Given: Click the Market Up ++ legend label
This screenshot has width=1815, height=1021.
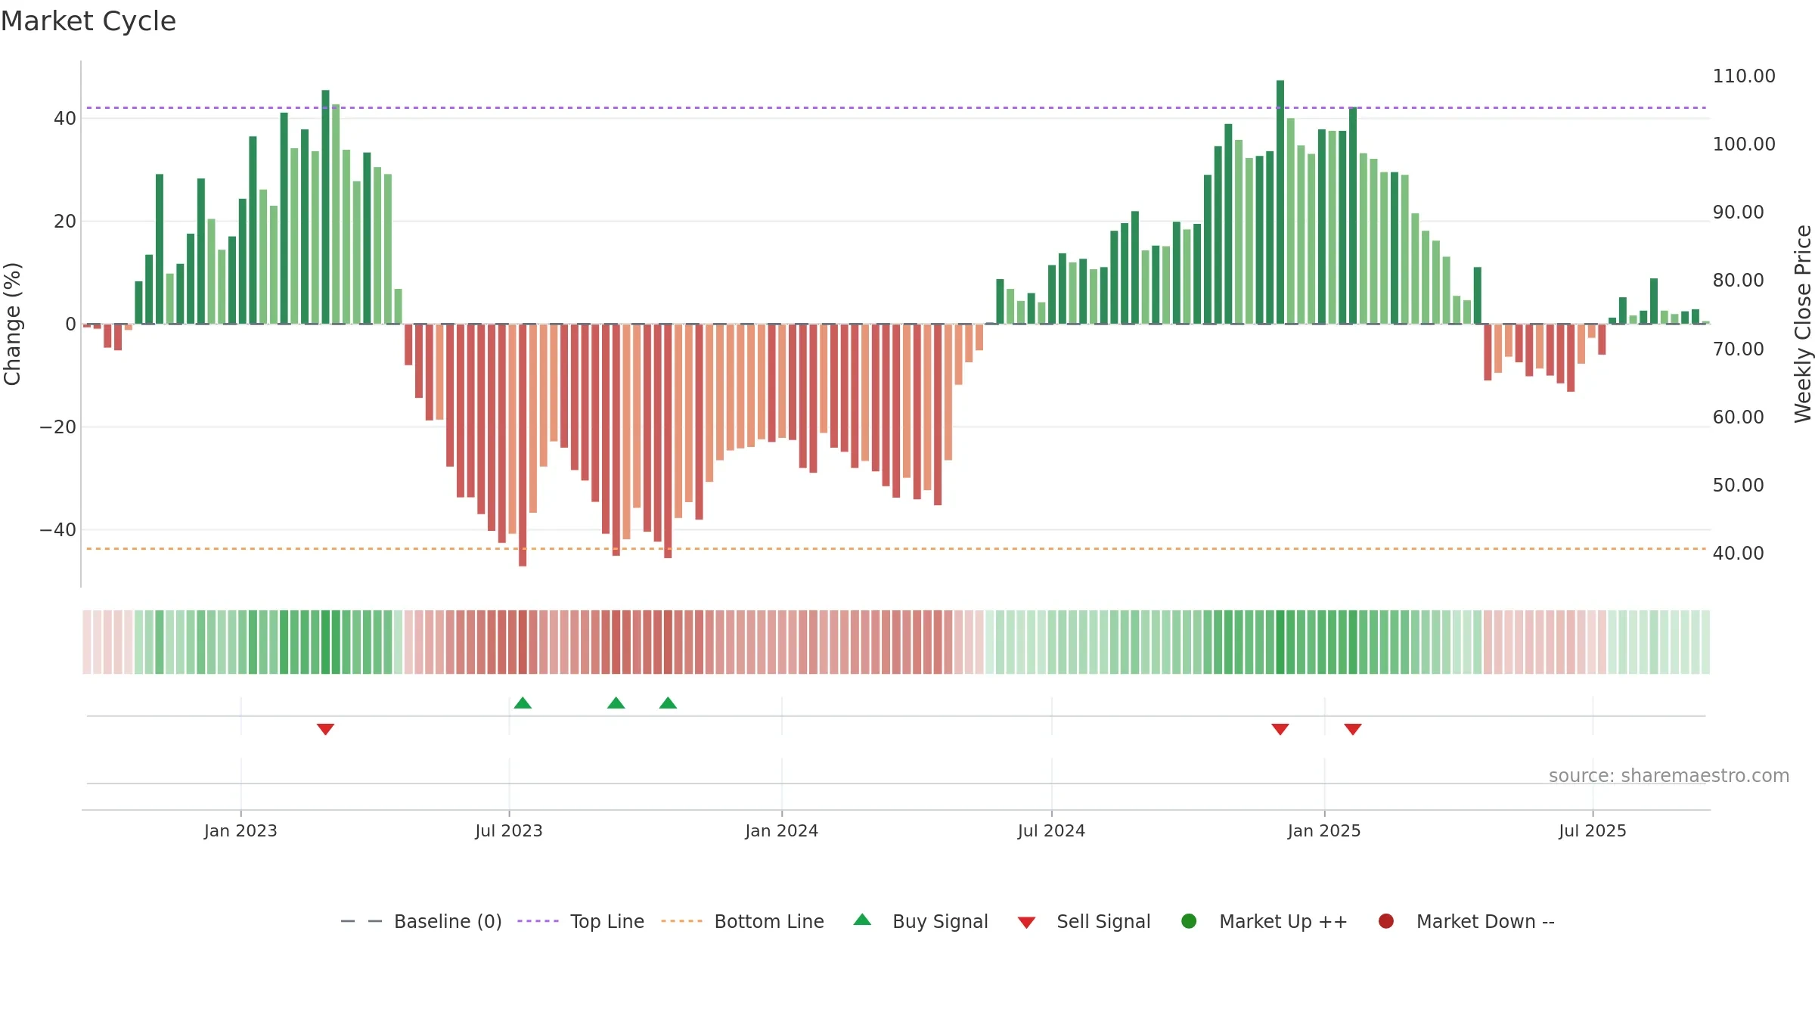Looking at the screenshot, I should tap(1283, 921).
